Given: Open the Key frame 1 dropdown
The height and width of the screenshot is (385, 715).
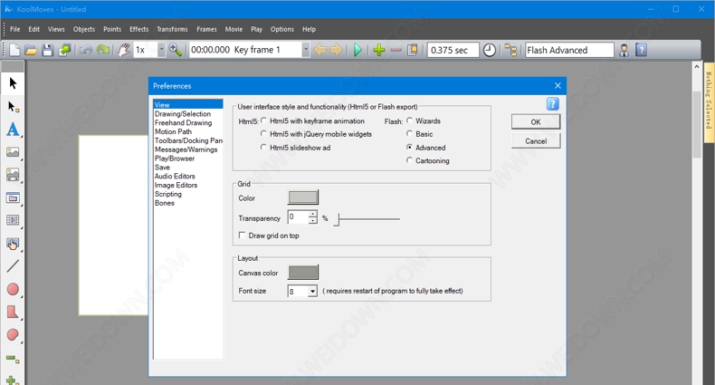Looking at the screenshot, I should point(306,50).
